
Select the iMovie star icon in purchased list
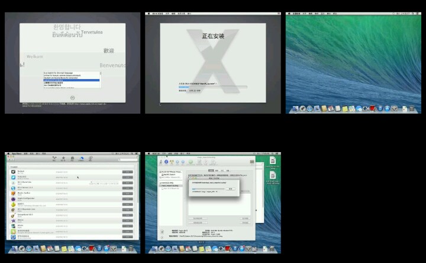tap(13, 221)
